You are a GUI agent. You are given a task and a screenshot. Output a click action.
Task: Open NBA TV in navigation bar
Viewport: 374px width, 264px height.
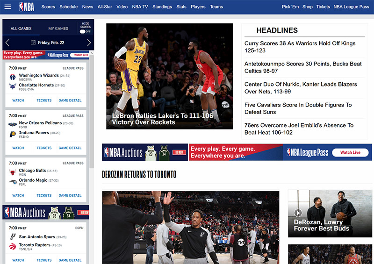pos(140,7)
